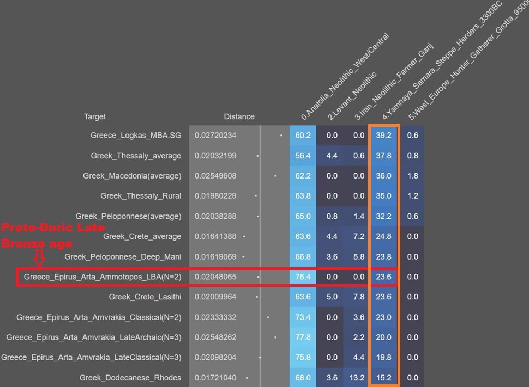Select the Greece_Logkas_MBA.SG row label

coord(136,136)
